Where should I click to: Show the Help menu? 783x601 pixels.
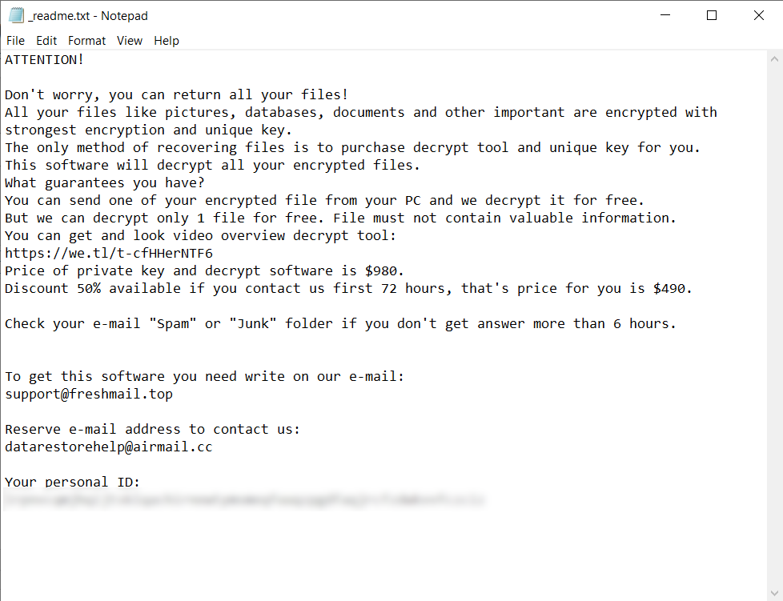[x=167, y=41]
